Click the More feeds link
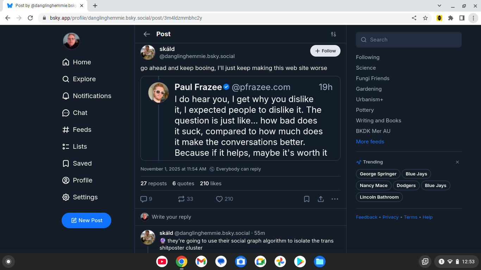The height and width of the screenshot is (270, 481). (370, 142)
